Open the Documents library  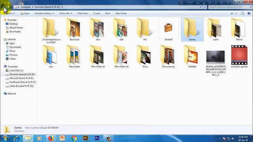point(15,47)
